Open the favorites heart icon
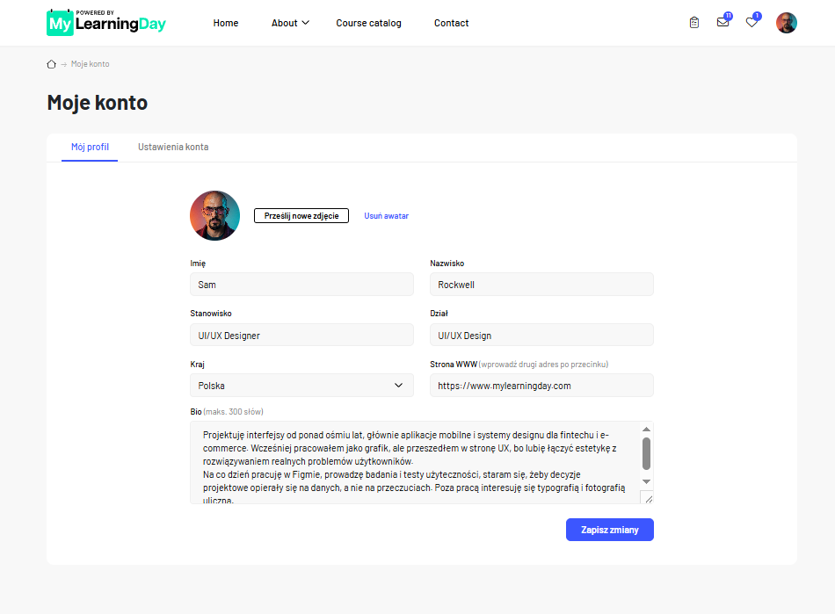 (x=751, y=22)
